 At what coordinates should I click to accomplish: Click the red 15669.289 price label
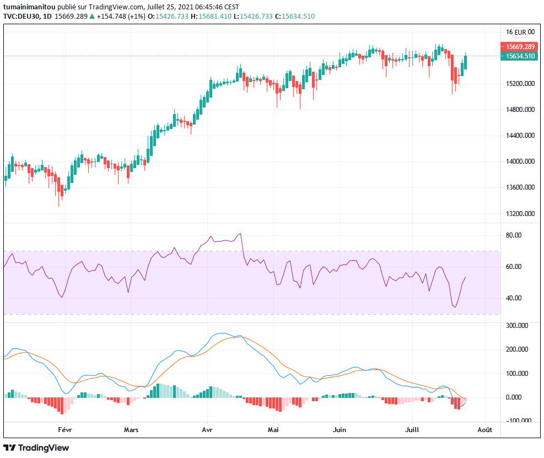click(x=519, y=46)
